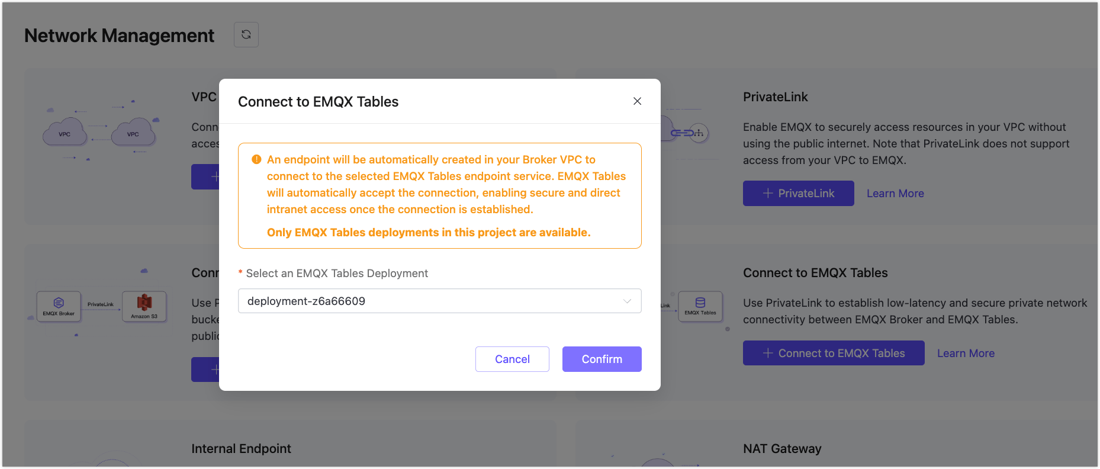This screenshot has height=469, width=1100.
Task: Confirm the EMQX Tables connection
Action: point(602,359)
